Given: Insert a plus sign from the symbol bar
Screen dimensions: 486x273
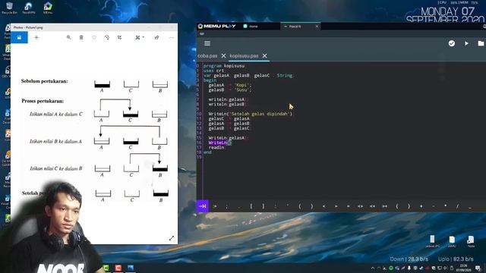Looking at the screenshot, I should (421, 206).
